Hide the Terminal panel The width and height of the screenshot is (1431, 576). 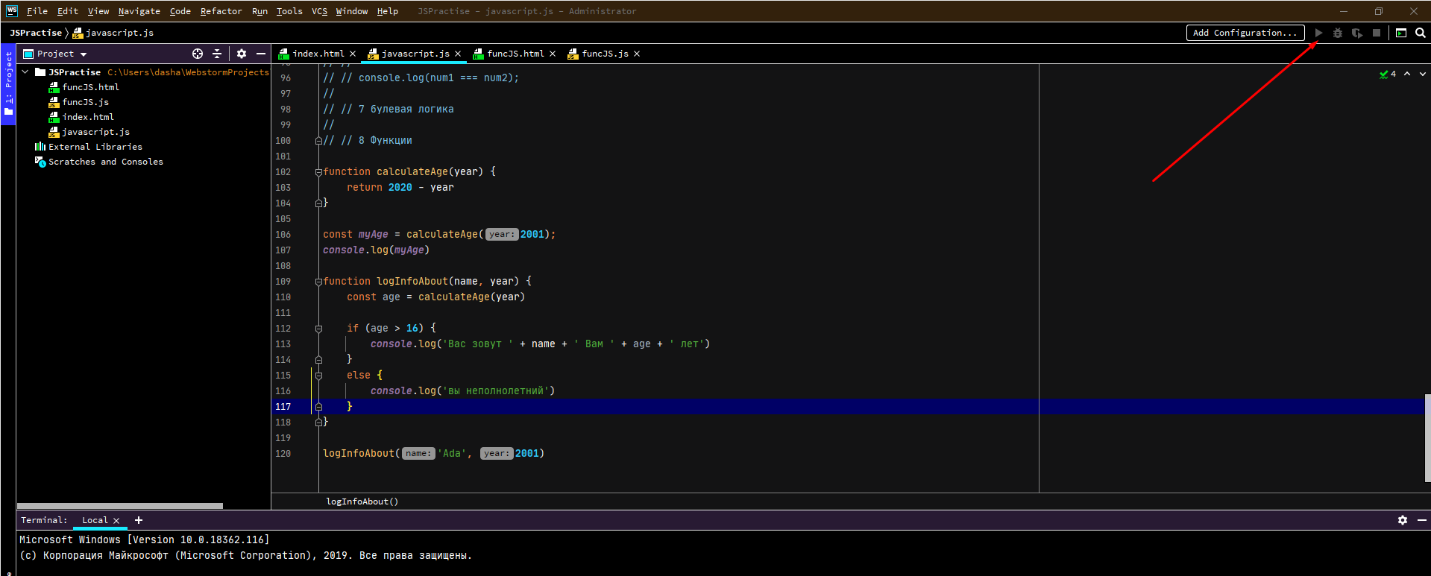[1422, 520]
